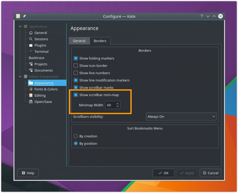
Task: Select the Projects icon in sidebar
Action: [31, 64]
